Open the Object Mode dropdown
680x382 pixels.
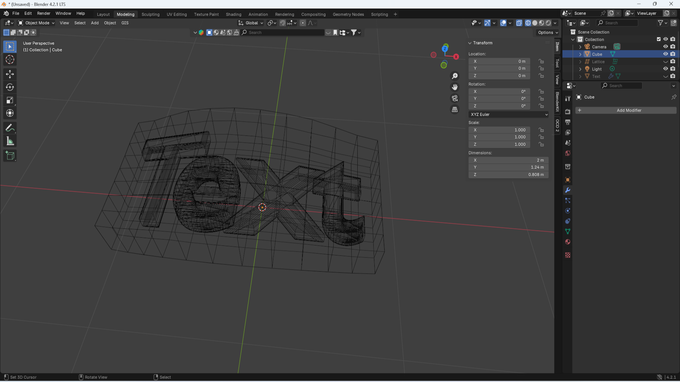(36, 23)
